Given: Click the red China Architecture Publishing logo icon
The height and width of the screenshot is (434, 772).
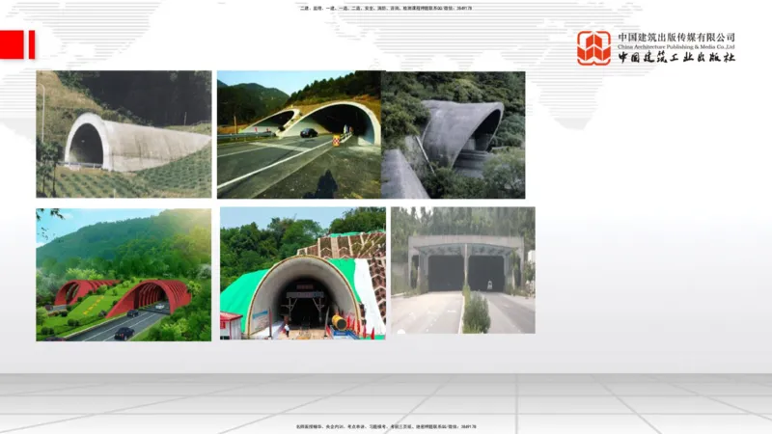Looking at the screenshot, I should [593, 47].
